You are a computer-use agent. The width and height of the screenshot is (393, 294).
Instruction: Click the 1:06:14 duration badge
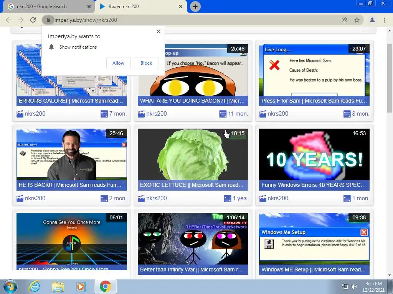click(235, 217)
